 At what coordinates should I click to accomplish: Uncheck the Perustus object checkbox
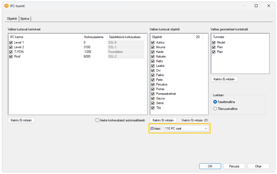click(153, 84)
